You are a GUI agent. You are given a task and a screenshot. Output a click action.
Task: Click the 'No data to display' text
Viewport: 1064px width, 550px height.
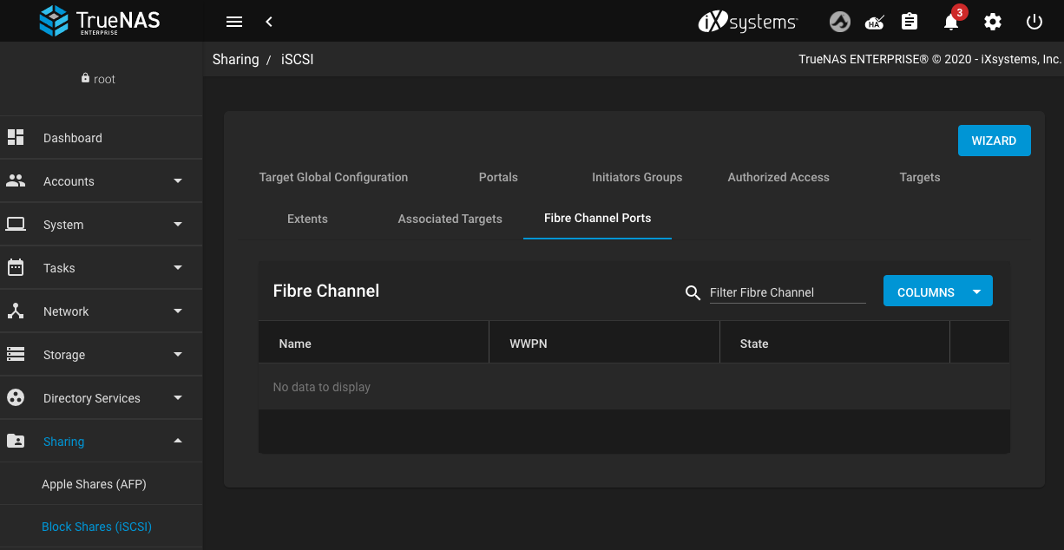click(x=321, y=387)
